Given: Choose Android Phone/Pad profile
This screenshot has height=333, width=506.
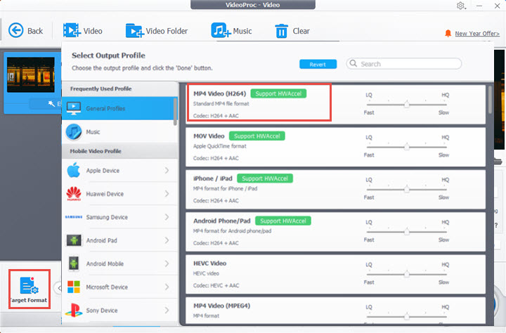Looking at the screenshot, I should pos(336,232).
